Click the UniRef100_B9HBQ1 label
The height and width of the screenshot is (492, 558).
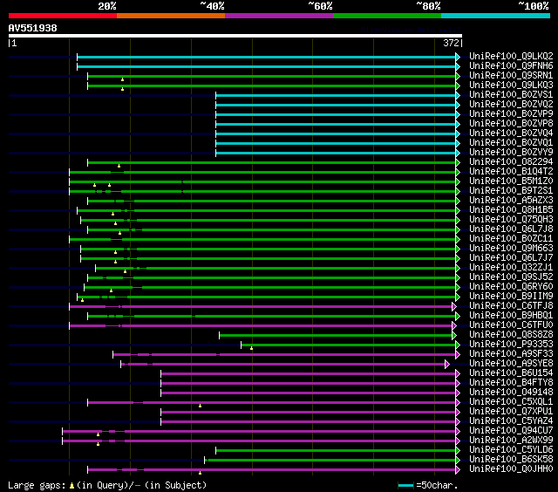point(511,316)
